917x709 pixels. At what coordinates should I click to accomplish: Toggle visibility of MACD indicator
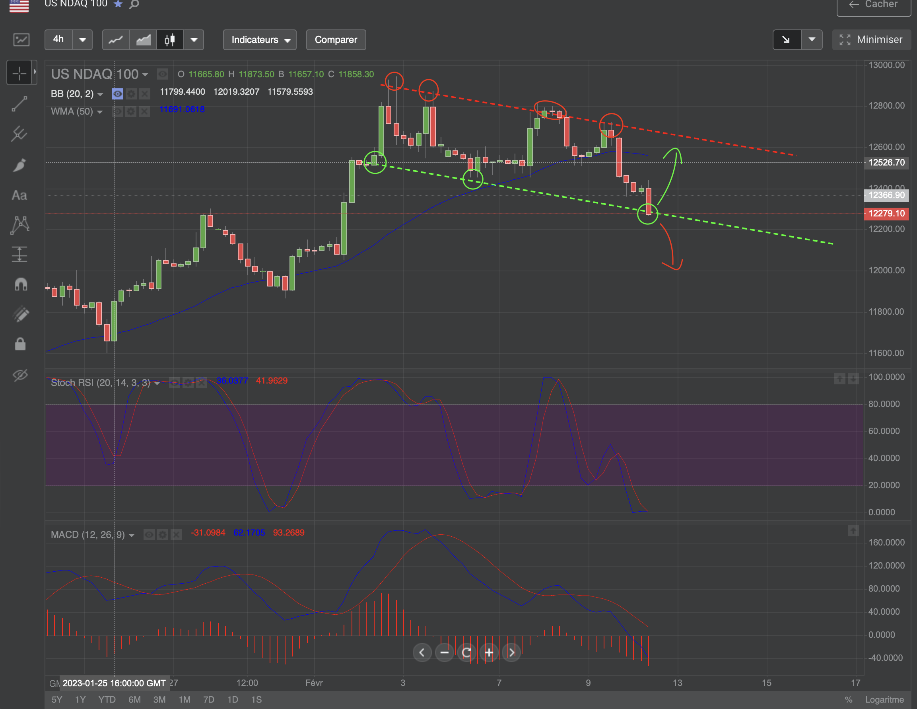149,535
